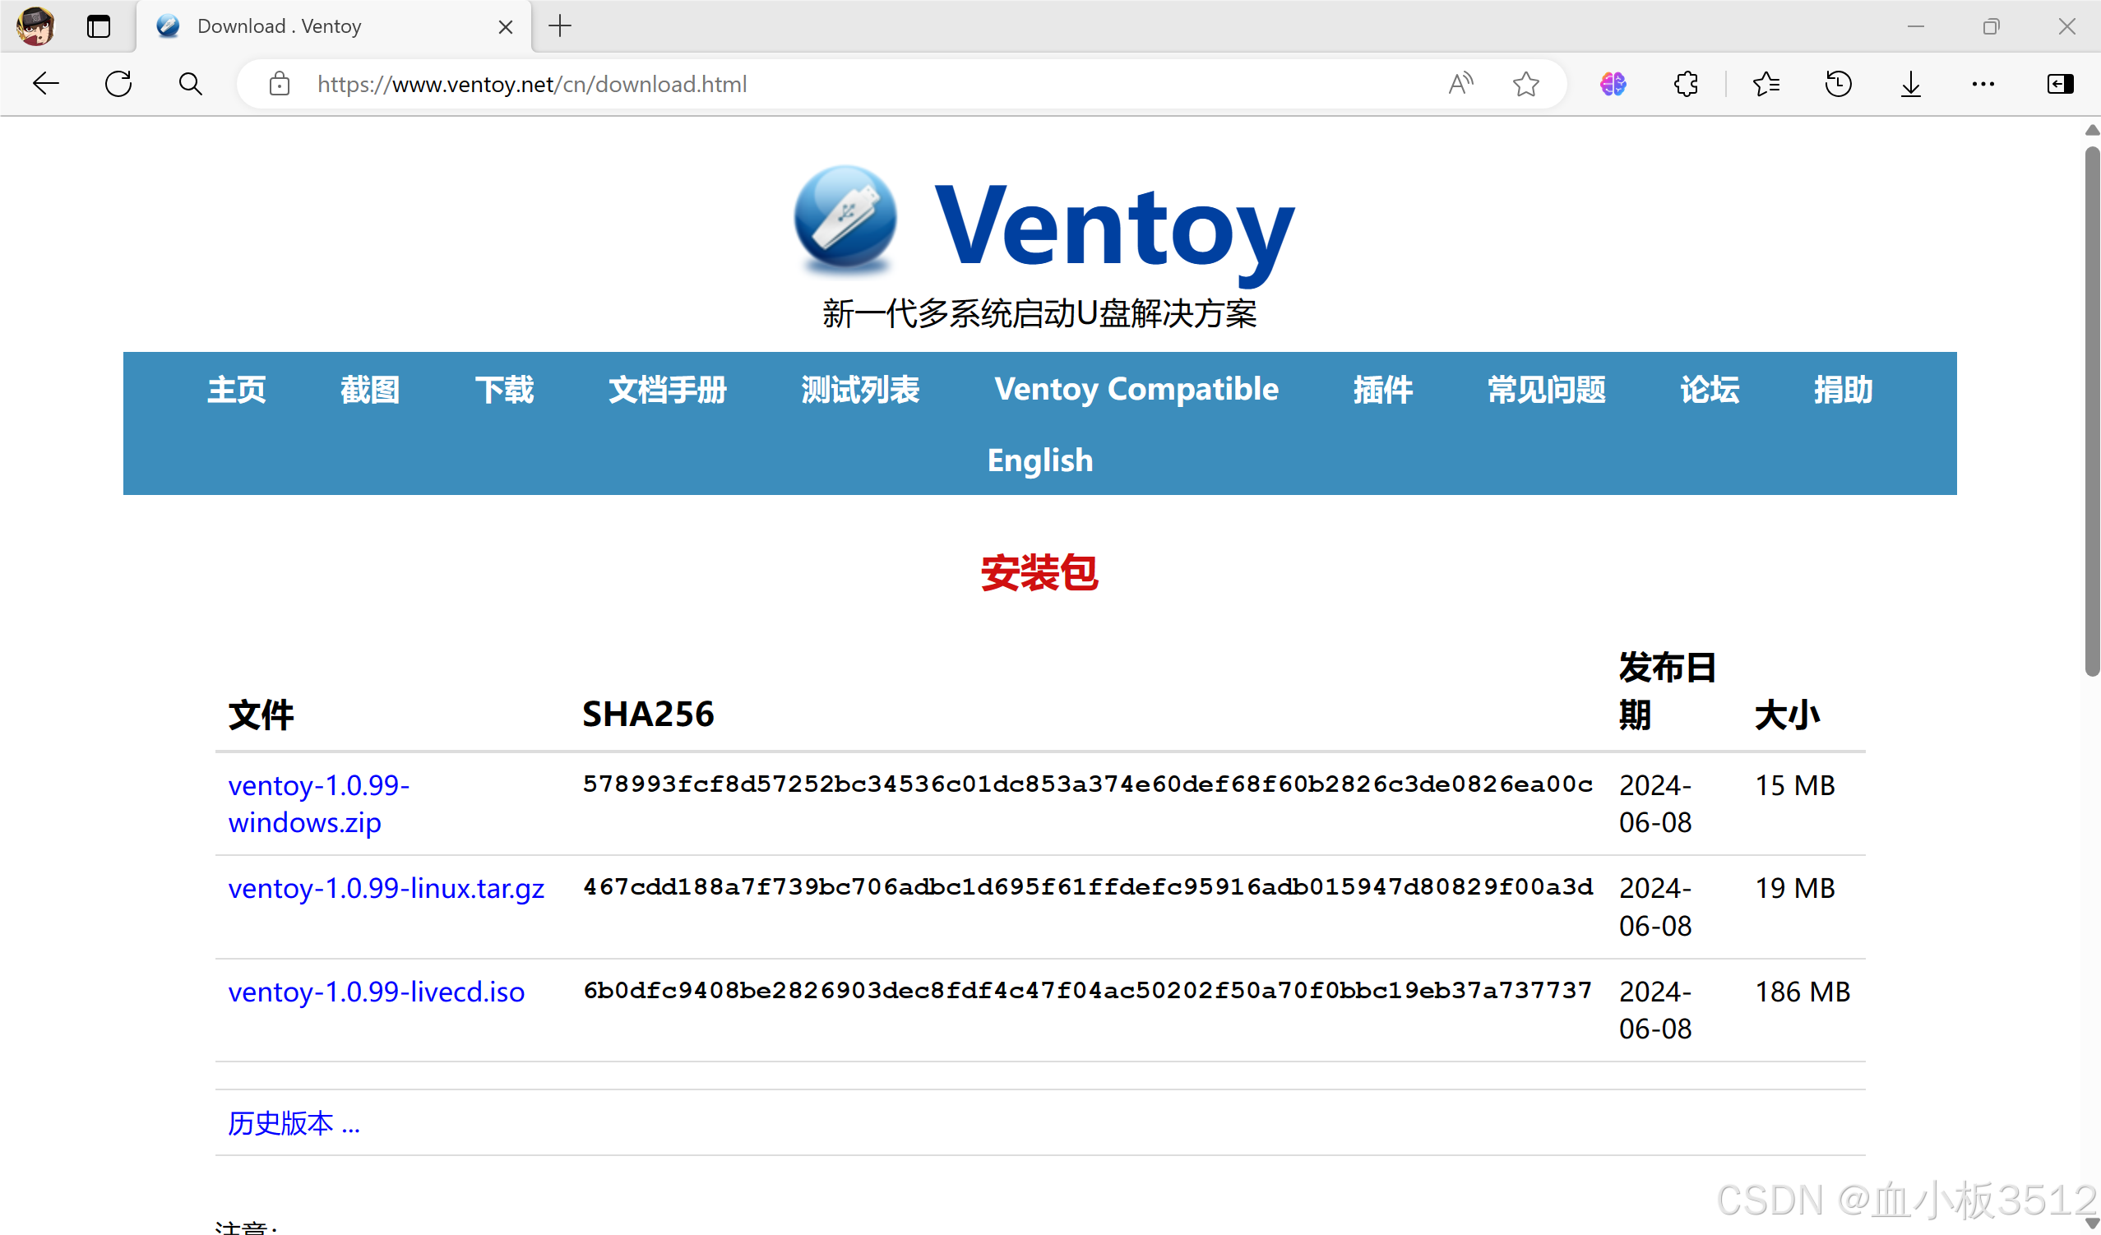The width and height of the screenshot is (2101, 1235).
Task: Open the Downloads icon
Action: (1911, 83)
